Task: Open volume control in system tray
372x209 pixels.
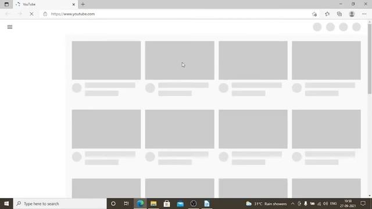Action: point(325,204)
